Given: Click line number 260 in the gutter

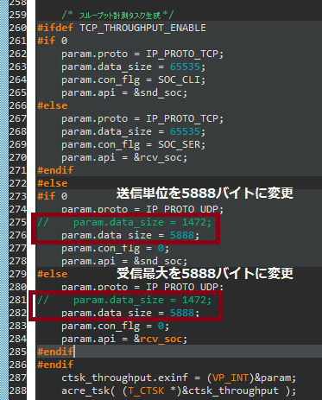Looking at the screenshot, I should 17,28.
